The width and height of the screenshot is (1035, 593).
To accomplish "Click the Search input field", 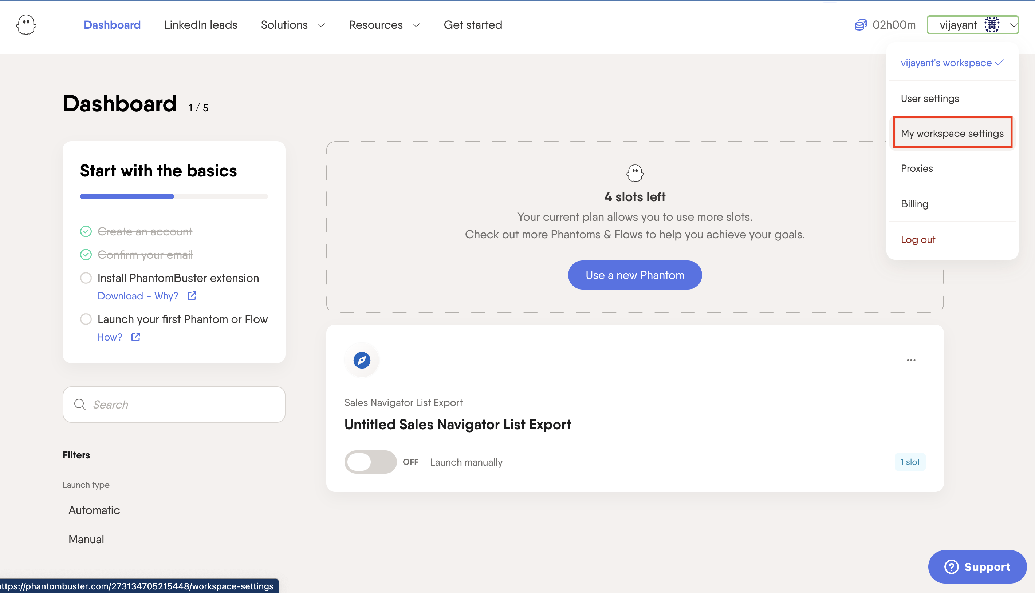I will (x=180, y=405).
